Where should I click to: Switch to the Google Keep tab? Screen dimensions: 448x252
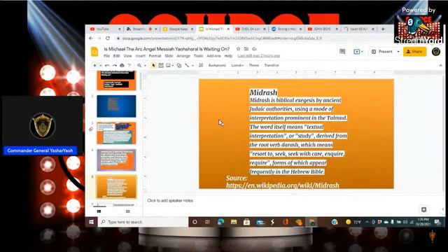178,29
